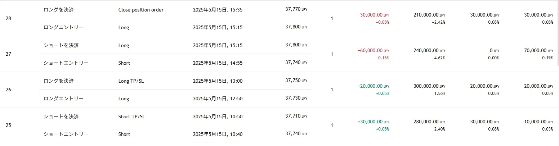Select the 37,710 JPY exit price
Viewport: 559px width, 146px height.
click(296, 117)
